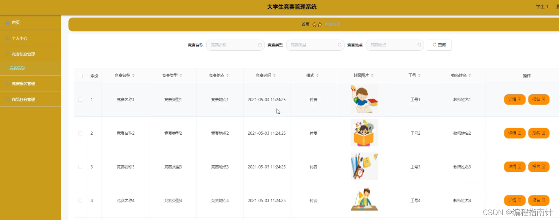559x220 pixels.
Task: Click cell text 教师姓名4
Action: coord(462,200)
